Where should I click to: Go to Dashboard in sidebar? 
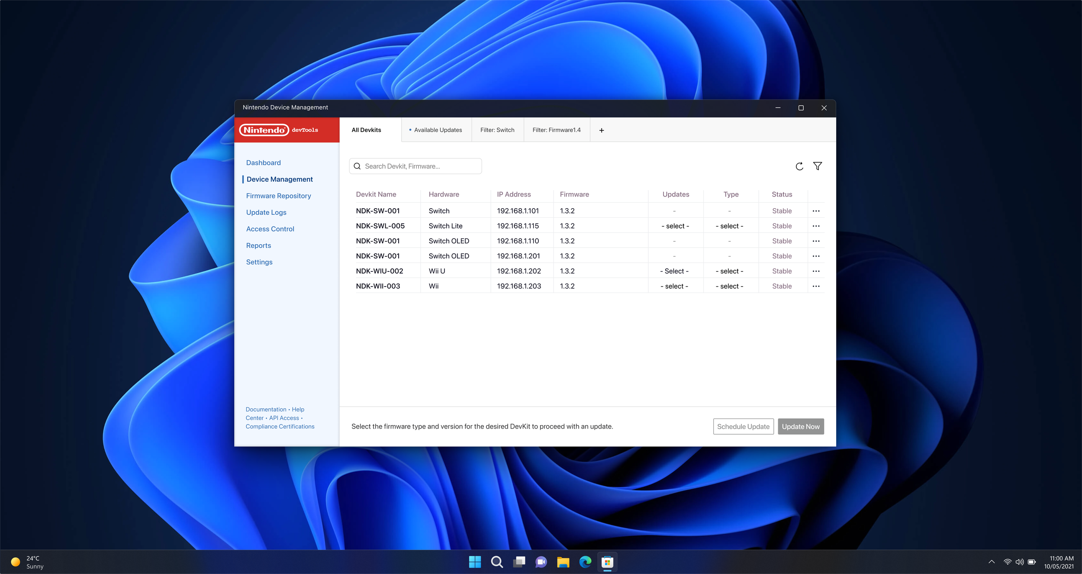[x=263, y=163]
